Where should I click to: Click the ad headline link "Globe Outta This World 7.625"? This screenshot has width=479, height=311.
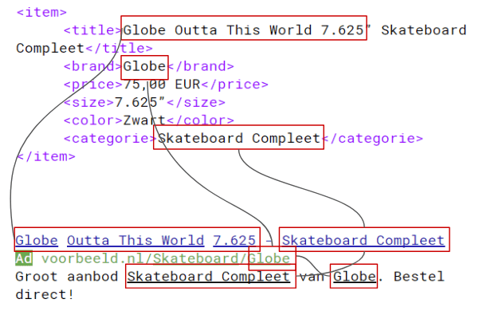coord(135,240)
